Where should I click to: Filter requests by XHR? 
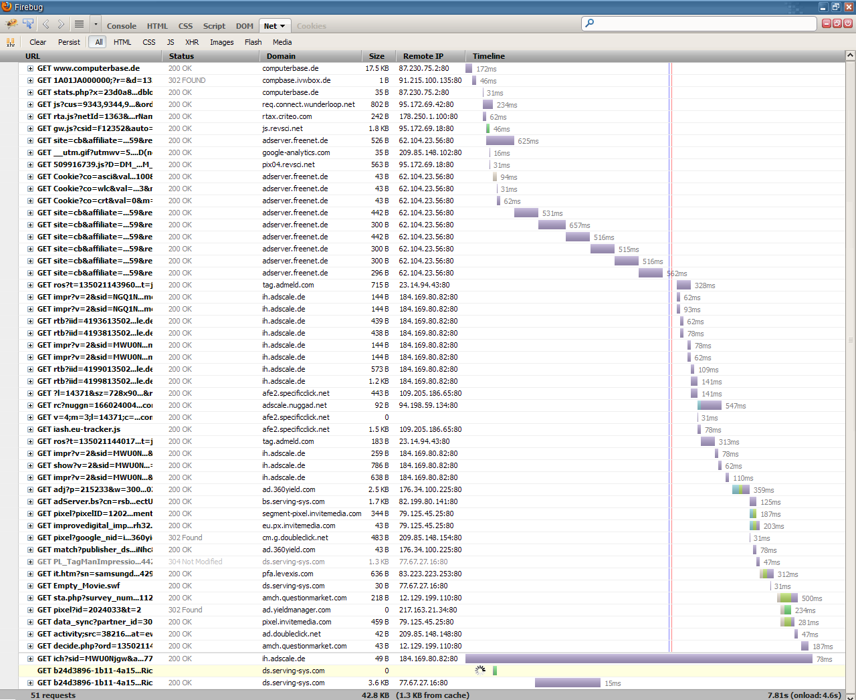[x=192, y=42]
